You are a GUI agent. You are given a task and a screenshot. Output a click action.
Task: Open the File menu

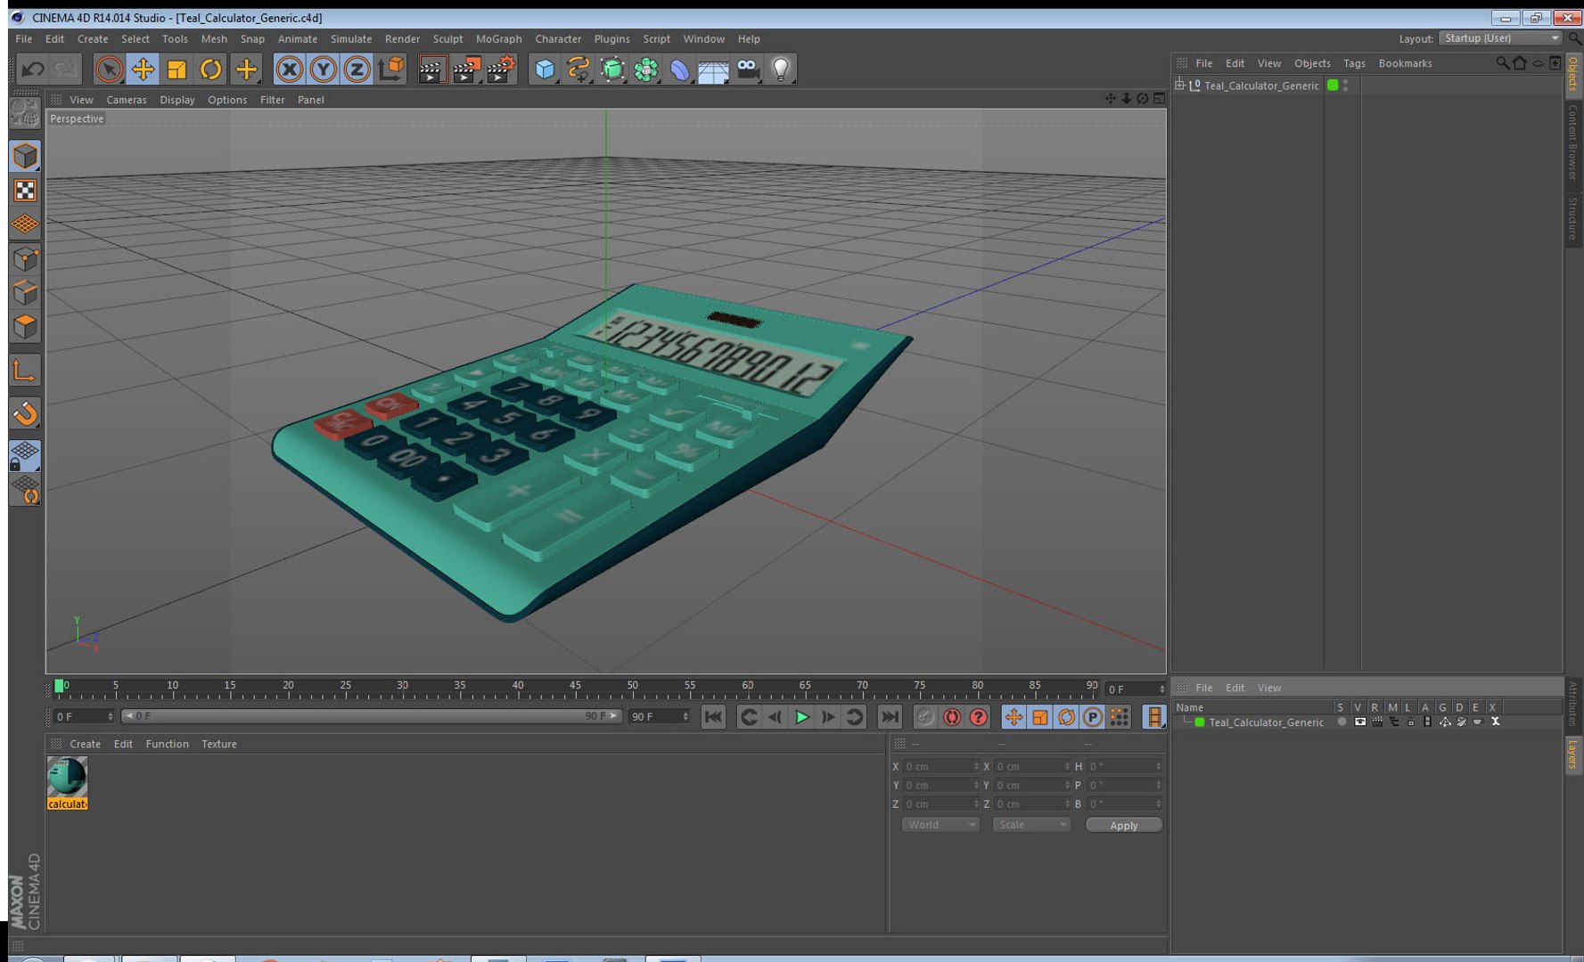(x=24, y=39)
